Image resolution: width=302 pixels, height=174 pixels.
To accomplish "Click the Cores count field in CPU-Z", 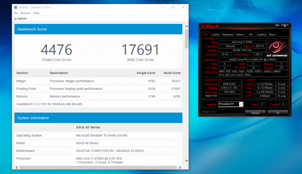I will 262,104.
